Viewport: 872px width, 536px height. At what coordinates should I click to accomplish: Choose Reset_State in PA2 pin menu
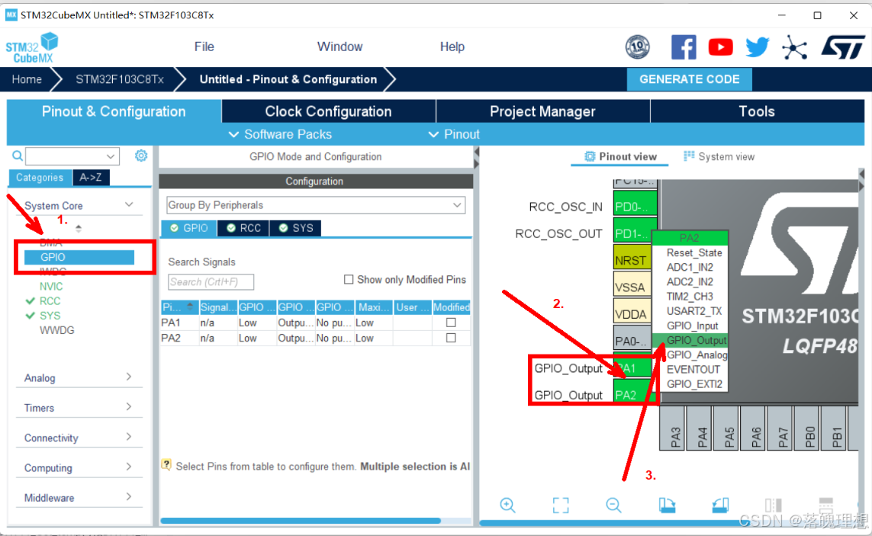(x=694, y=252)
